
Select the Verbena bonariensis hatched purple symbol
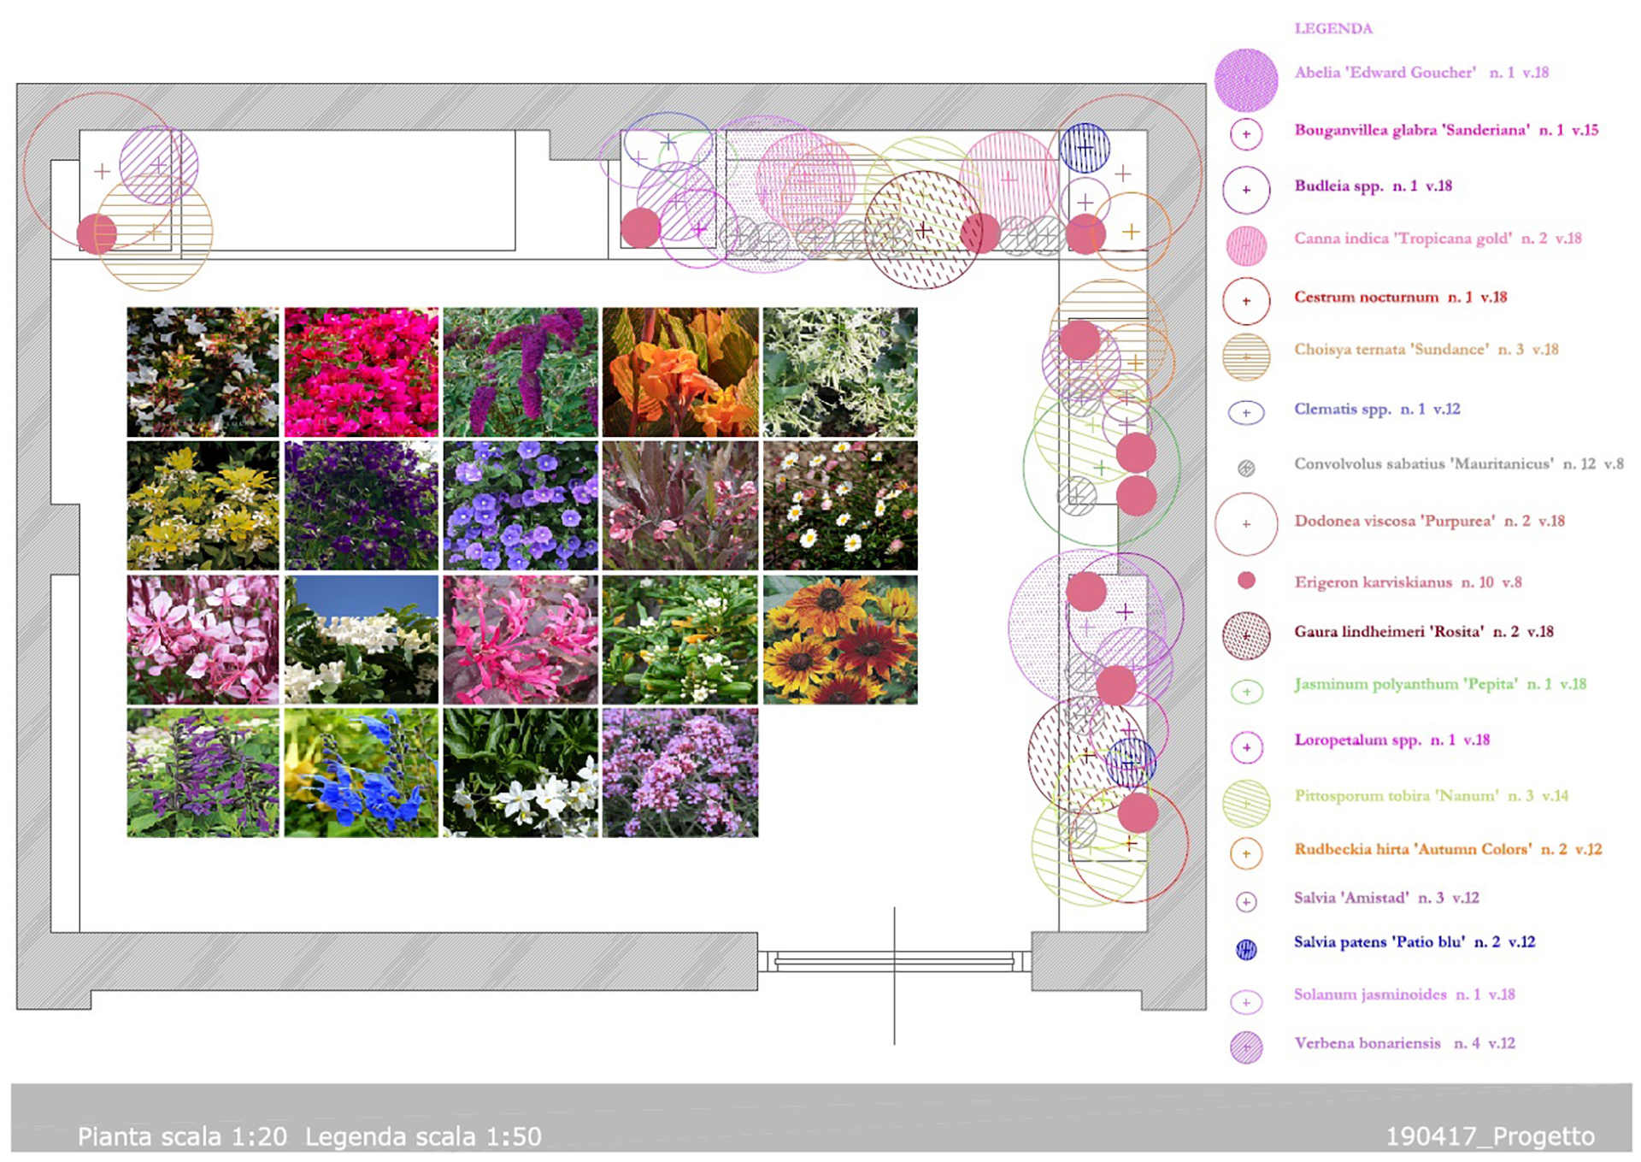click(x=1246, y=1047)
